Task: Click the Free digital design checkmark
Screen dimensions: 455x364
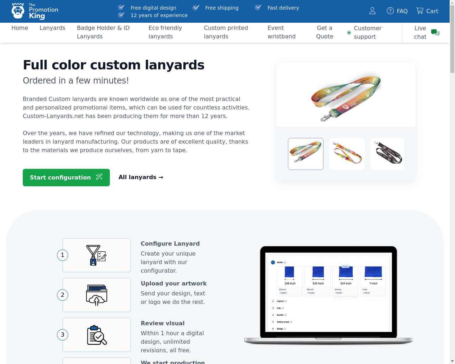Action: (121, 7)
